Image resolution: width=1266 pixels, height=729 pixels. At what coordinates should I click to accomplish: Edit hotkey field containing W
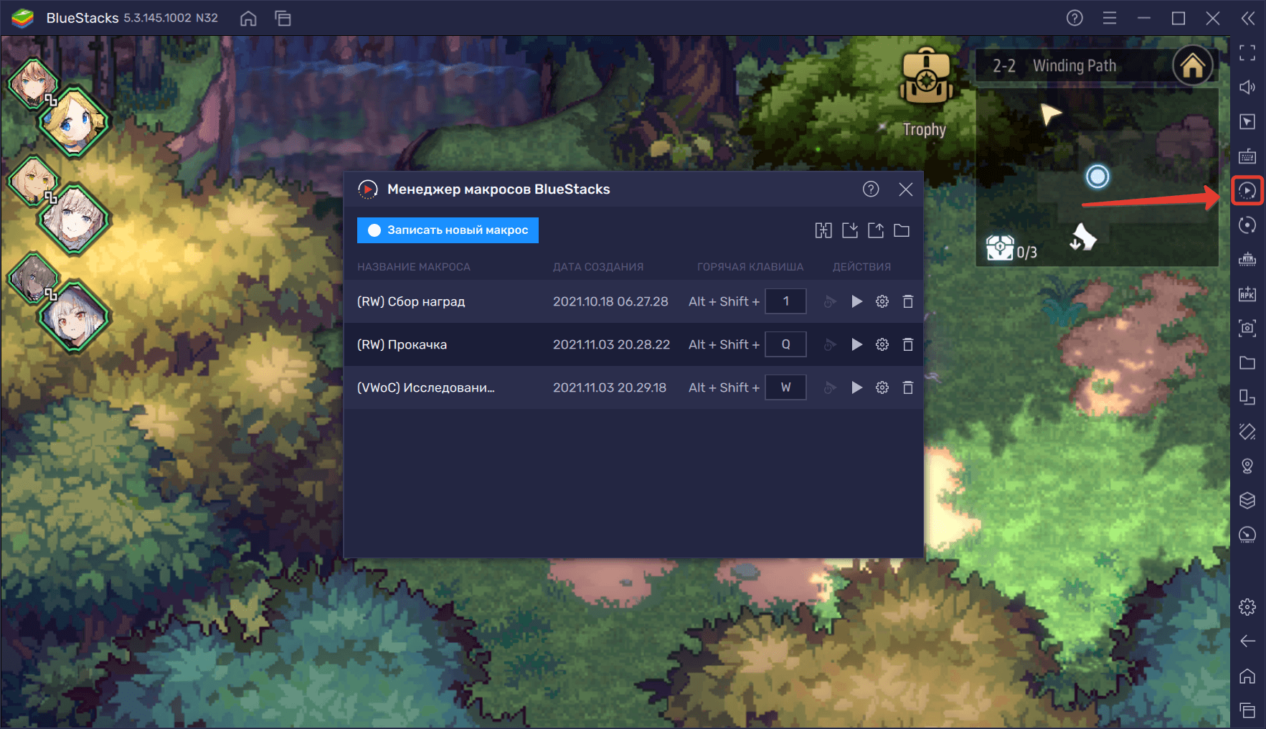tap(785, 387)
